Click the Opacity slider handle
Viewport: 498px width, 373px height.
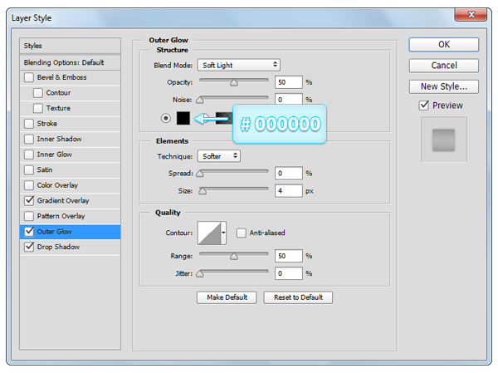(234, 83)
